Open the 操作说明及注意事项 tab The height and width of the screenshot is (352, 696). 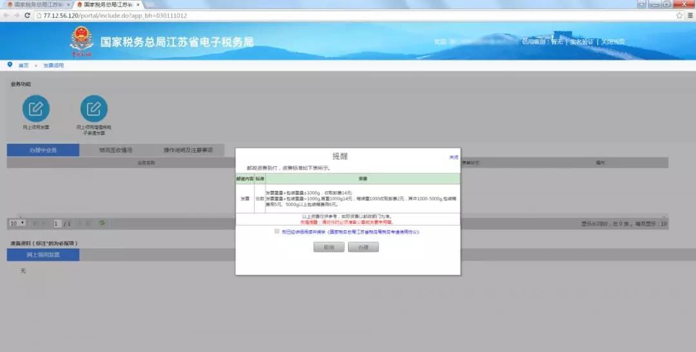188,150
